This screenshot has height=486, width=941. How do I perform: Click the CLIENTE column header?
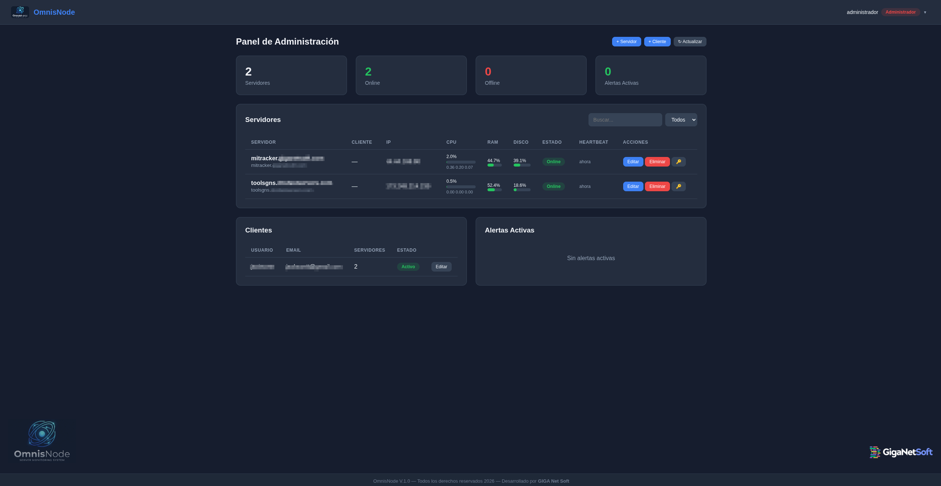[x=362, y=142]
